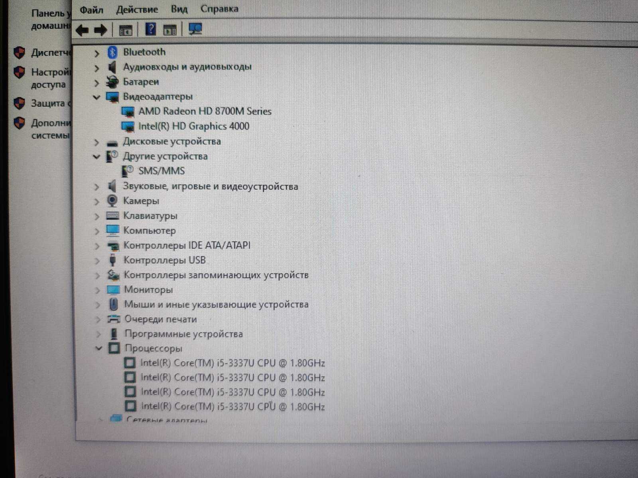Click the Back arrow toolbar icon
Image resolution: width=638 pixels, height=478 pixels.
pos(82,30)
